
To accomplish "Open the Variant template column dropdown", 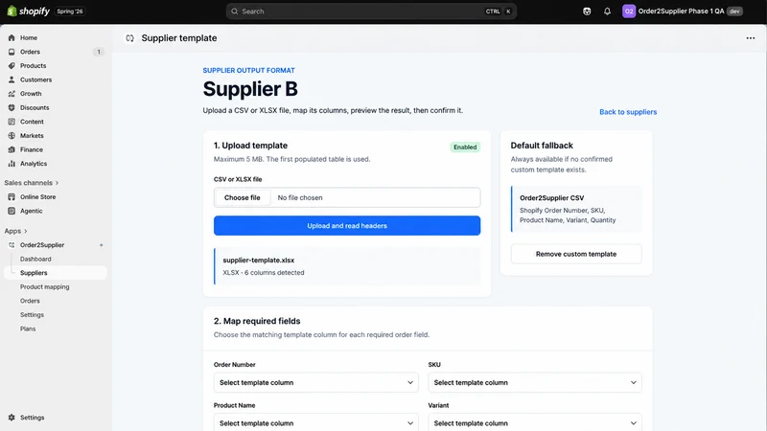I will tap(535, 422).
